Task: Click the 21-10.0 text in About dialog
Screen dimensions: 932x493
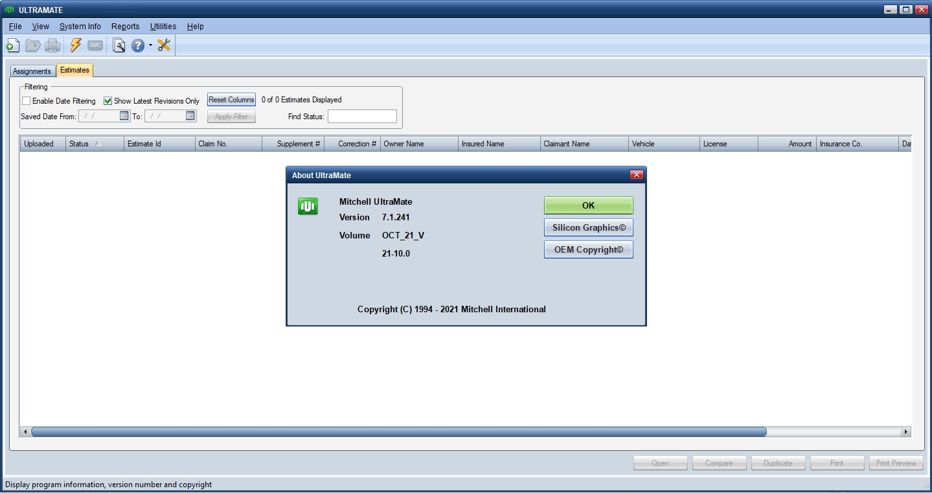Action: click(x=396, y=253)
